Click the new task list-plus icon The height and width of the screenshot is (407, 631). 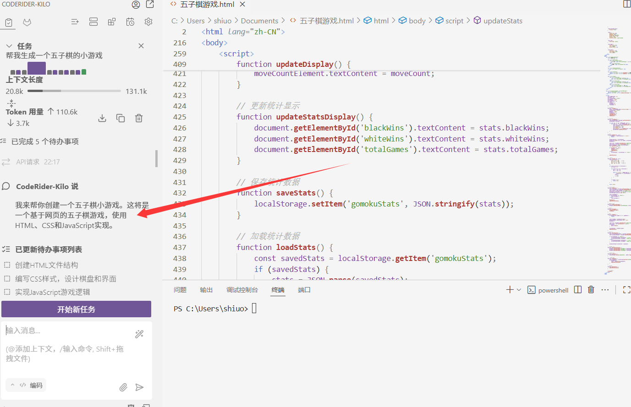pos(75,22)
